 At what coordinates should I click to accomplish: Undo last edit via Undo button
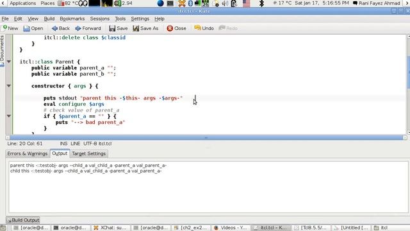204,28
